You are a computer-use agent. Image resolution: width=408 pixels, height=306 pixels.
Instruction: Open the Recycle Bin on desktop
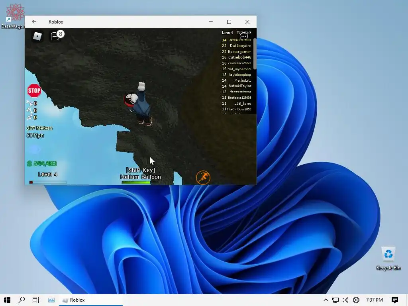388,258
